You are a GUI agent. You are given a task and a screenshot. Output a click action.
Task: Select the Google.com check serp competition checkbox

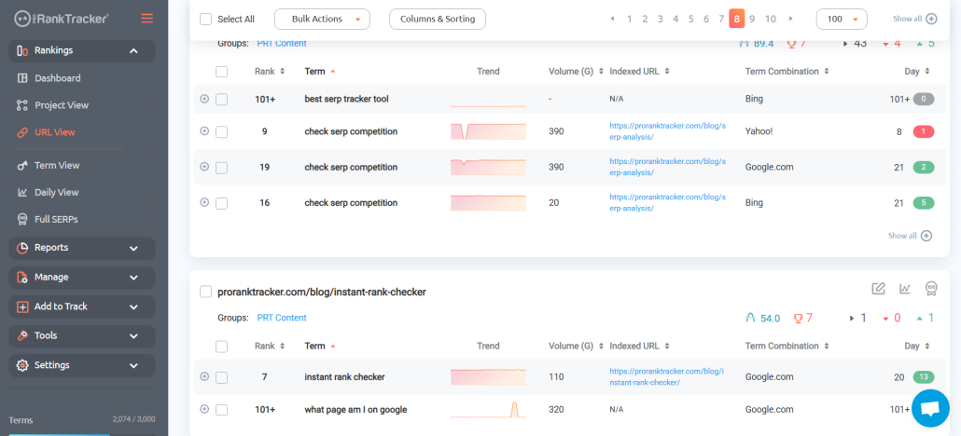coord(222,167)
